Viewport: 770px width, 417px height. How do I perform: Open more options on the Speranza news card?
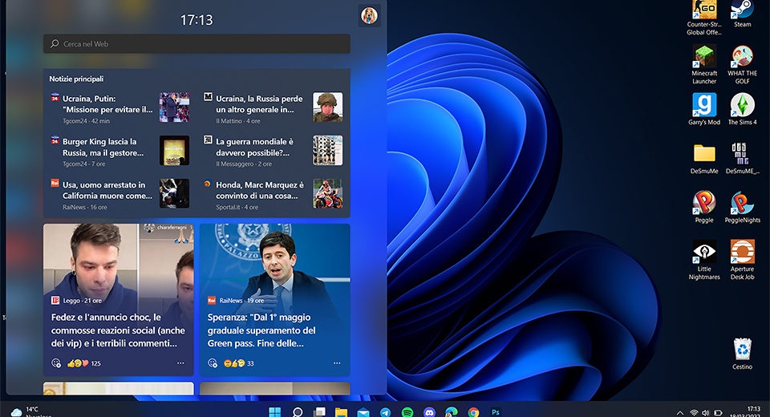tap(336, 363)
